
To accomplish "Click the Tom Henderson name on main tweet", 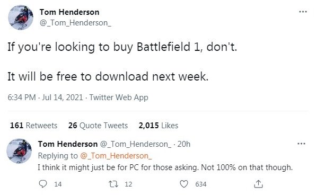I will click(69, 12).
